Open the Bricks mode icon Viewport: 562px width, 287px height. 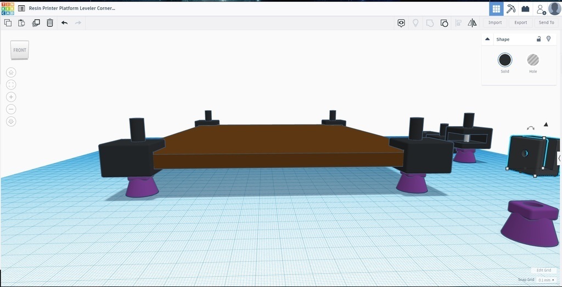(x=525, y=9)
